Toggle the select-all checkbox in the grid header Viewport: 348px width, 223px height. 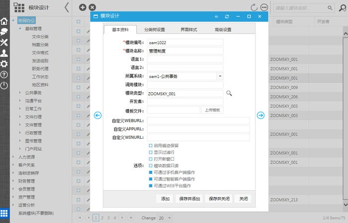tap(79, 21)
